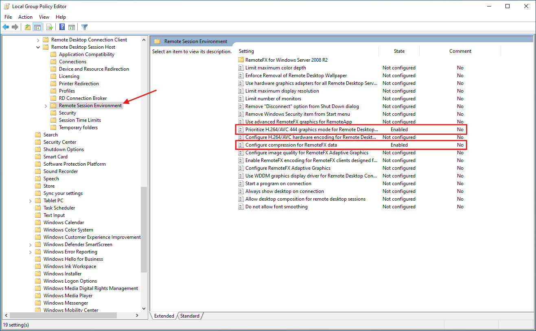Click the Export List toolbar icon
The image size is (536, 331).
[x=50, y=27]
